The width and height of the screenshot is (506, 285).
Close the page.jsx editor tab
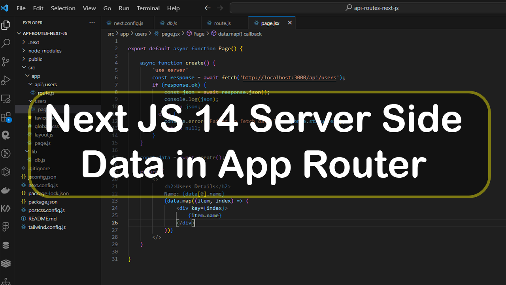pyautogui.click(x=290, y=23)
